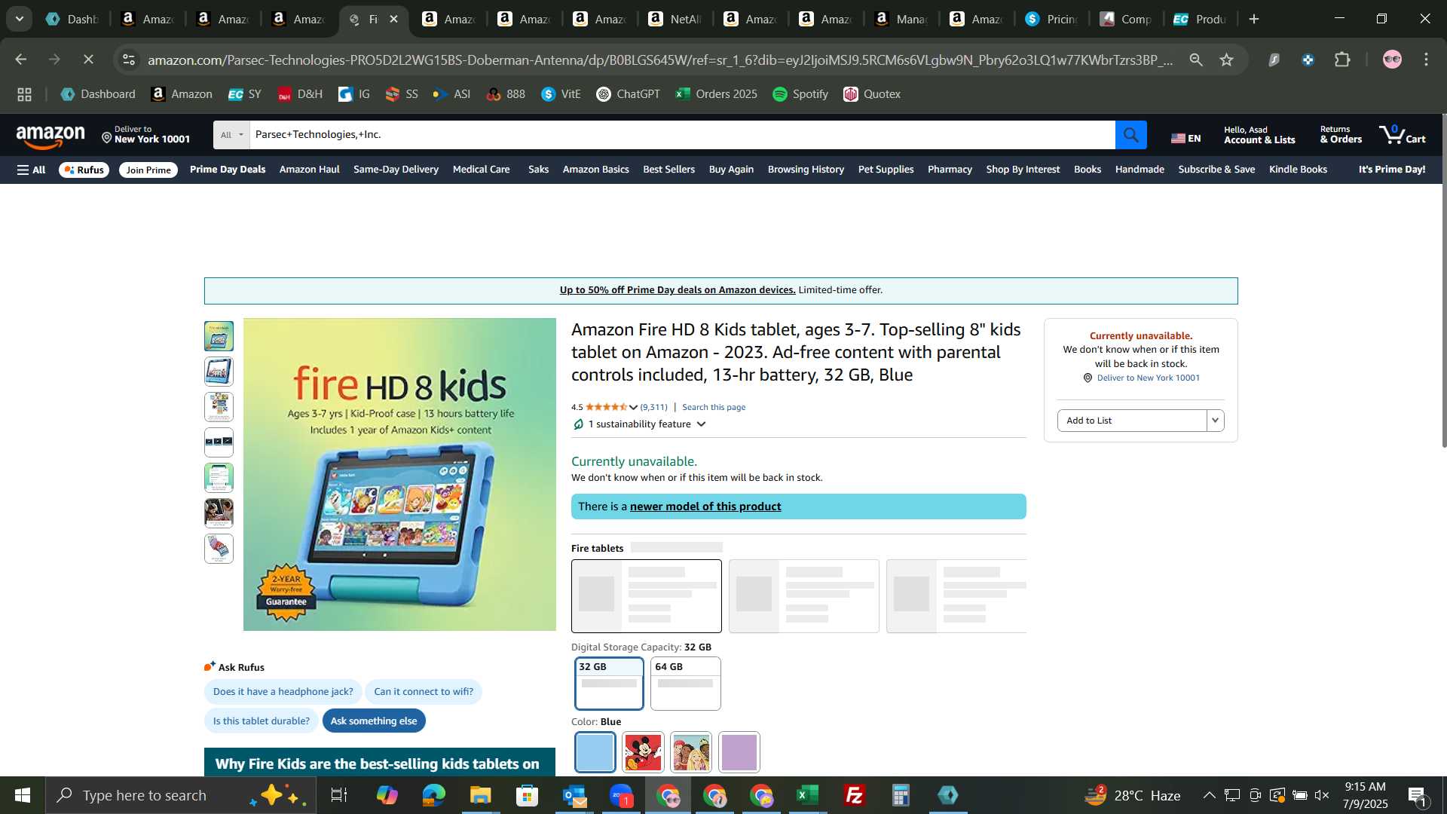Open the All hamburger menu
Screen dimensions: 1447x814
pyautogui.click(x=31, y=170)
